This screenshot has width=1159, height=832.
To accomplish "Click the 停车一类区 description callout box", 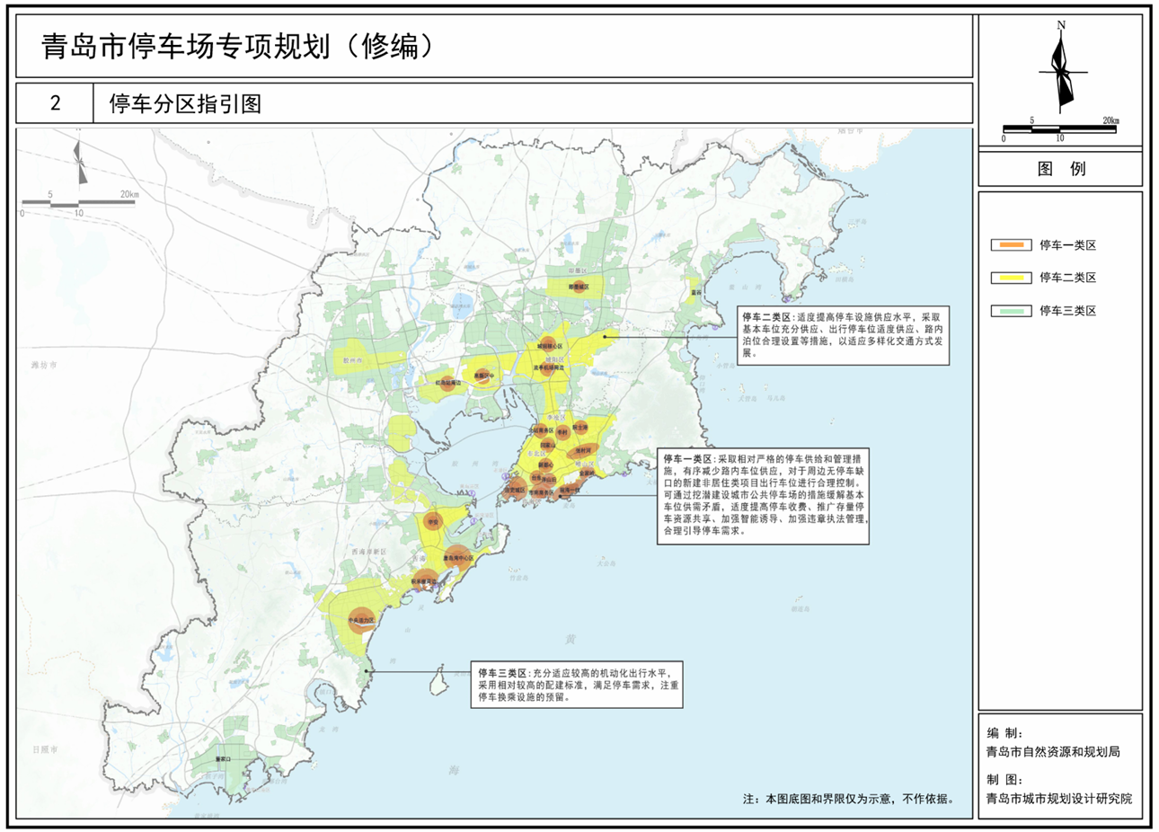I will click(x=763, y=494).
